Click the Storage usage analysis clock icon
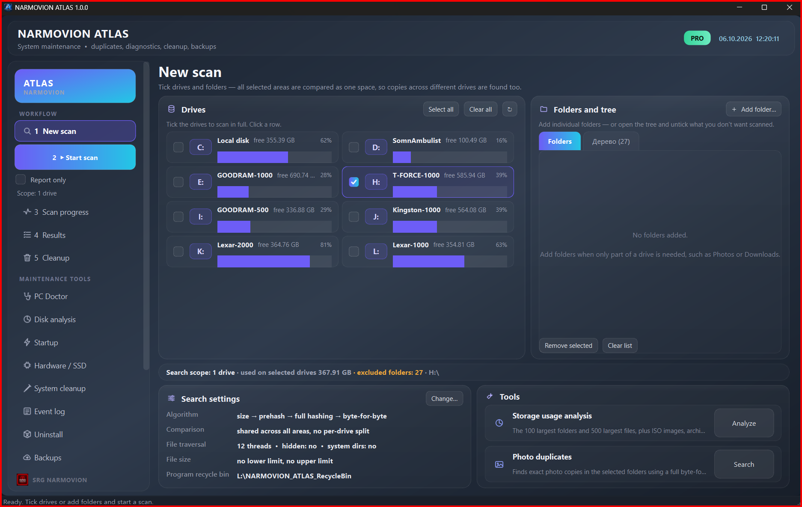802x507 pixels. tap(499, 423)
